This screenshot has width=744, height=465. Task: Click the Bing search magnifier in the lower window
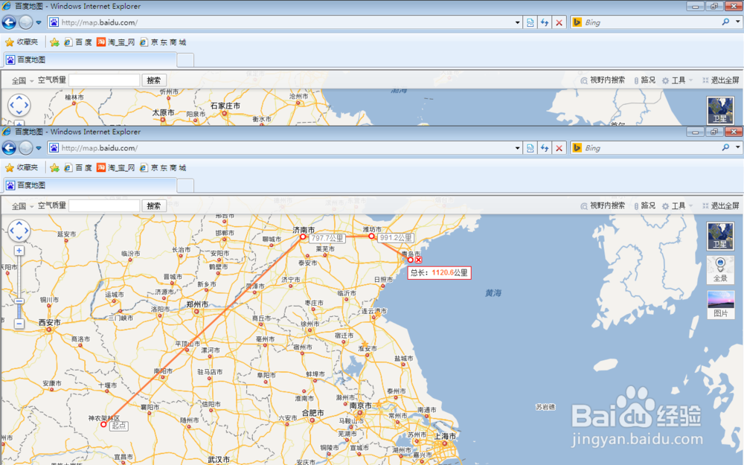coord(725,147)
